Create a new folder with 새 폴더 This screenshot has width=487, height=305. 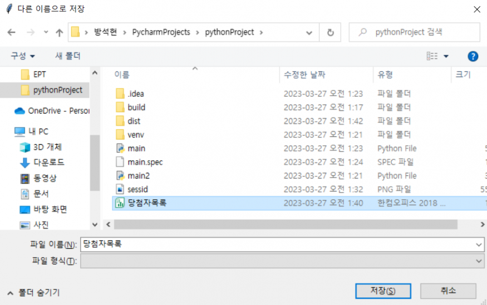tap(68, 56)
